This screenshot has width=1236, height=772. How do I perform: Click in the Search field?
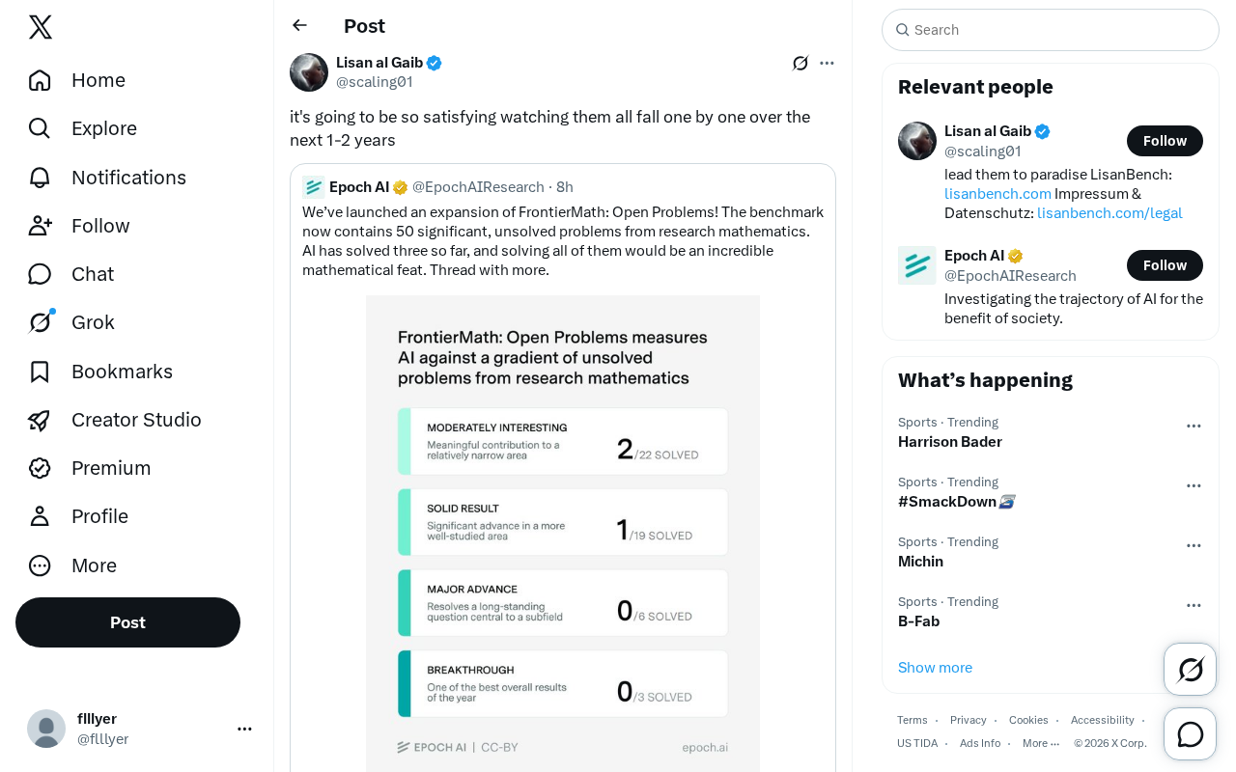point(1051,30)
